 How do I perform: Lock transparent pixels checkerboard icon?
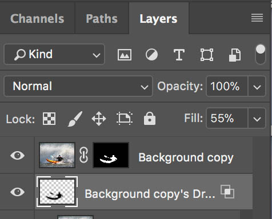click(49, 119)
